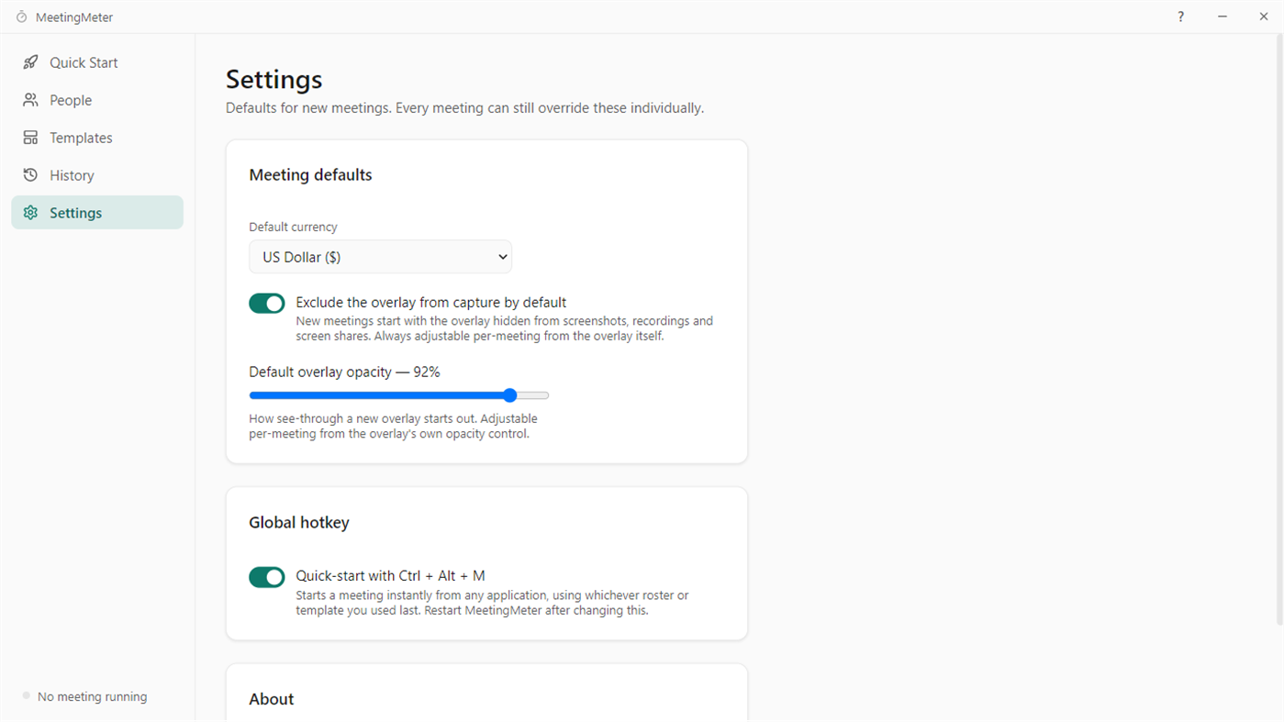The image size is (1284, 722).
Task: Click the meeting status dot indicator
Action: click(x=27, y=696)
